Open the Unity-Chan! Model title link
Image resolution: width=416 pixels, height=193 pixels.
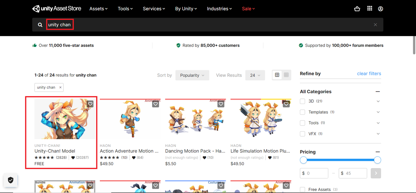(x=55, y=151)
